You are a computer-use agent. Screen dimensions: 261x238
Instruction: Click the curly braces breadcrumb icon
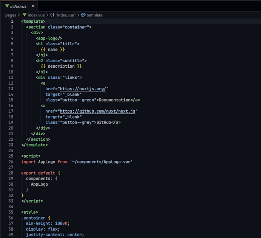[x=52, y=15]
